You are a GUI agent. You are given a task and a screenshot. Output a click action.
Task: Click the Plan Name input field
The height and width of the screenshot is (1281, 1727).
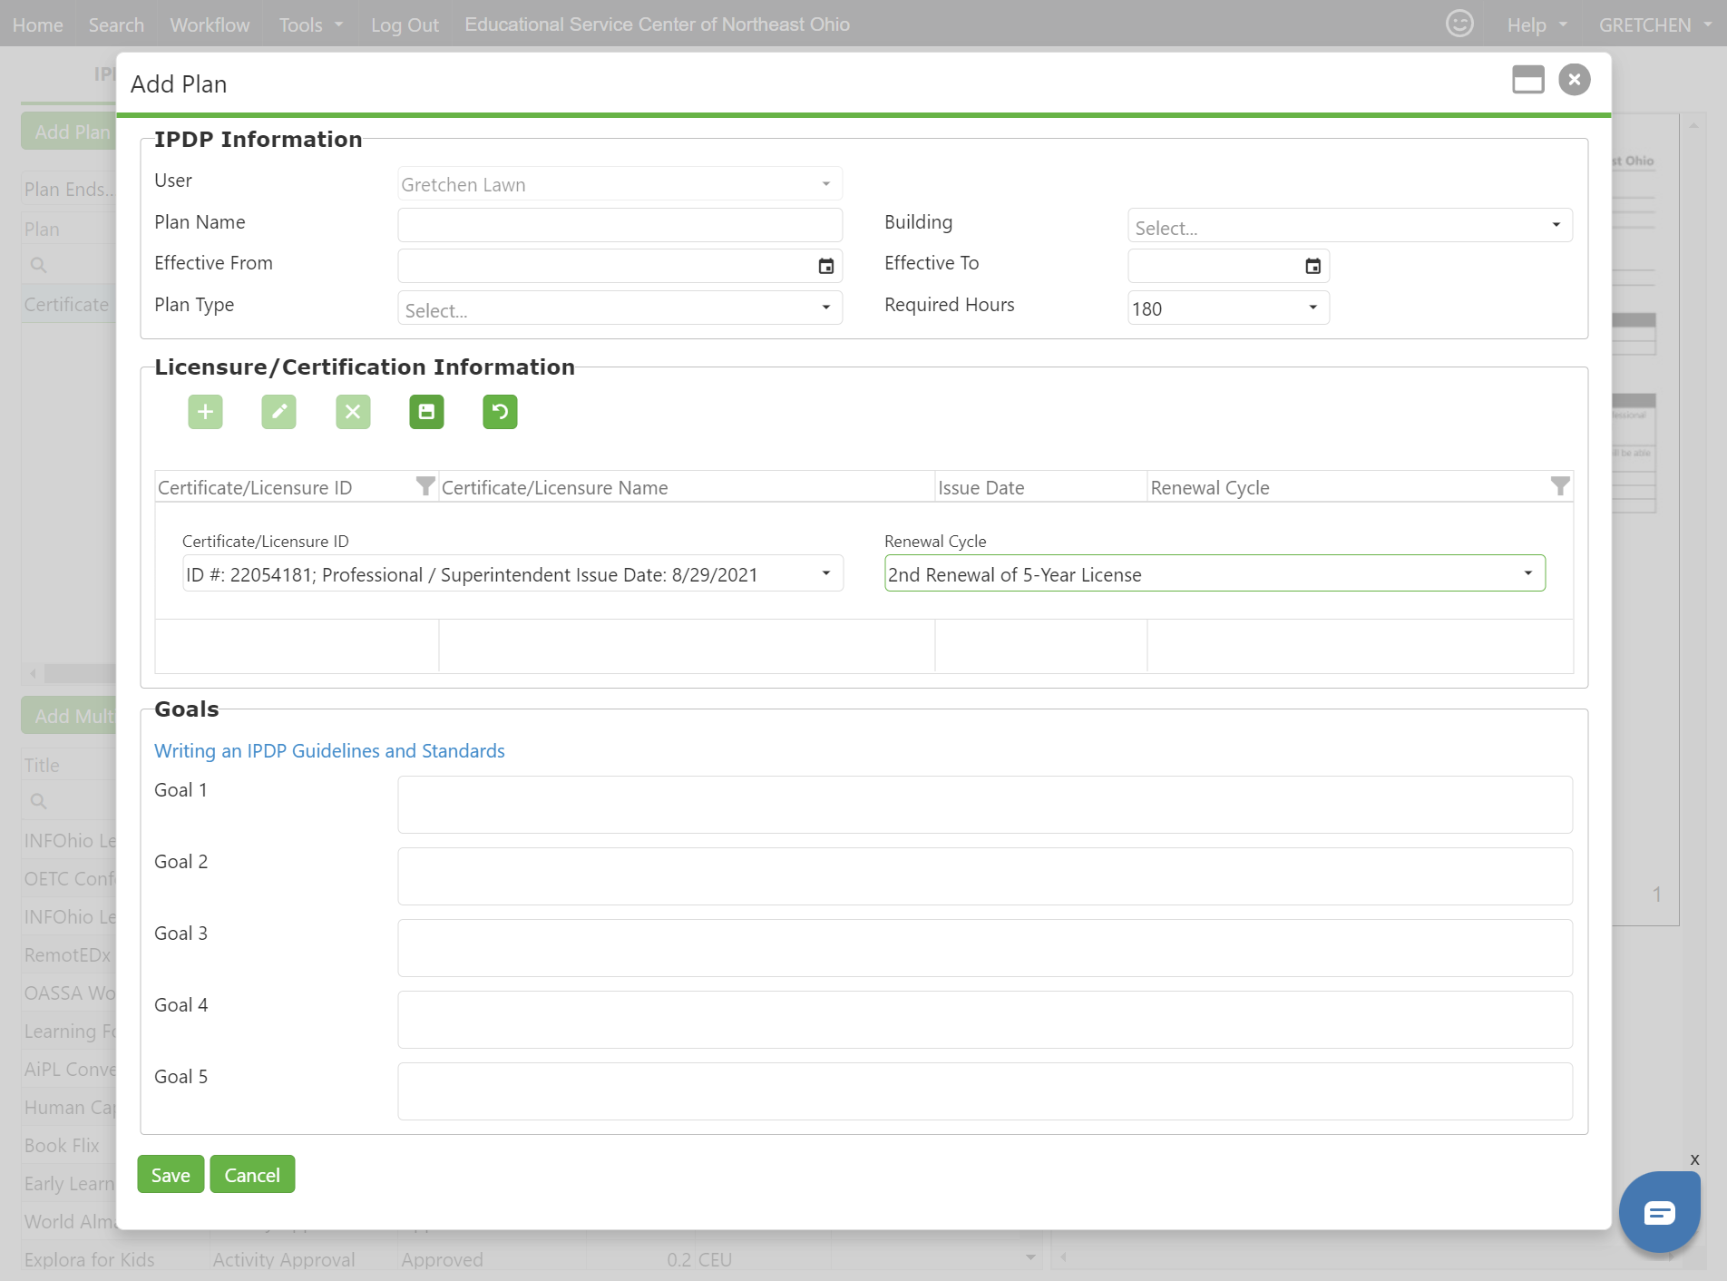coord(620,225)
